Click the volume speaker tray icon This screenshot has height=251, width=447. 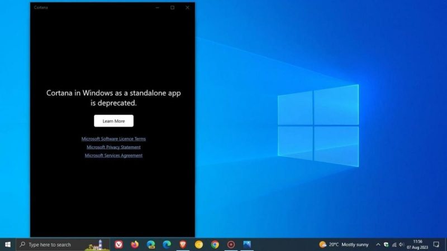coord(401,244)
